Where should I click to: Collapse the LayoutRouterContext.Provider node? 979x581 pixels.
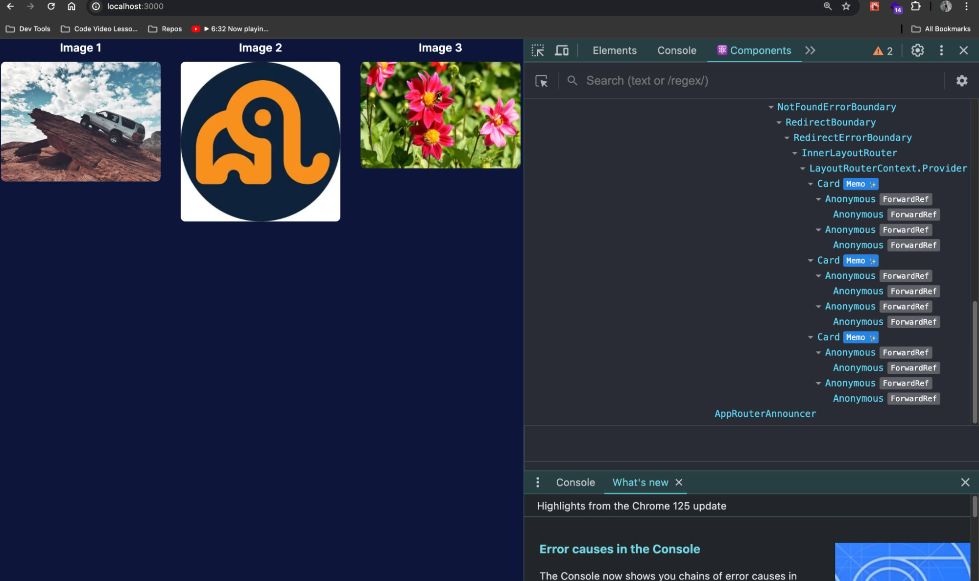tap(803, 169)
